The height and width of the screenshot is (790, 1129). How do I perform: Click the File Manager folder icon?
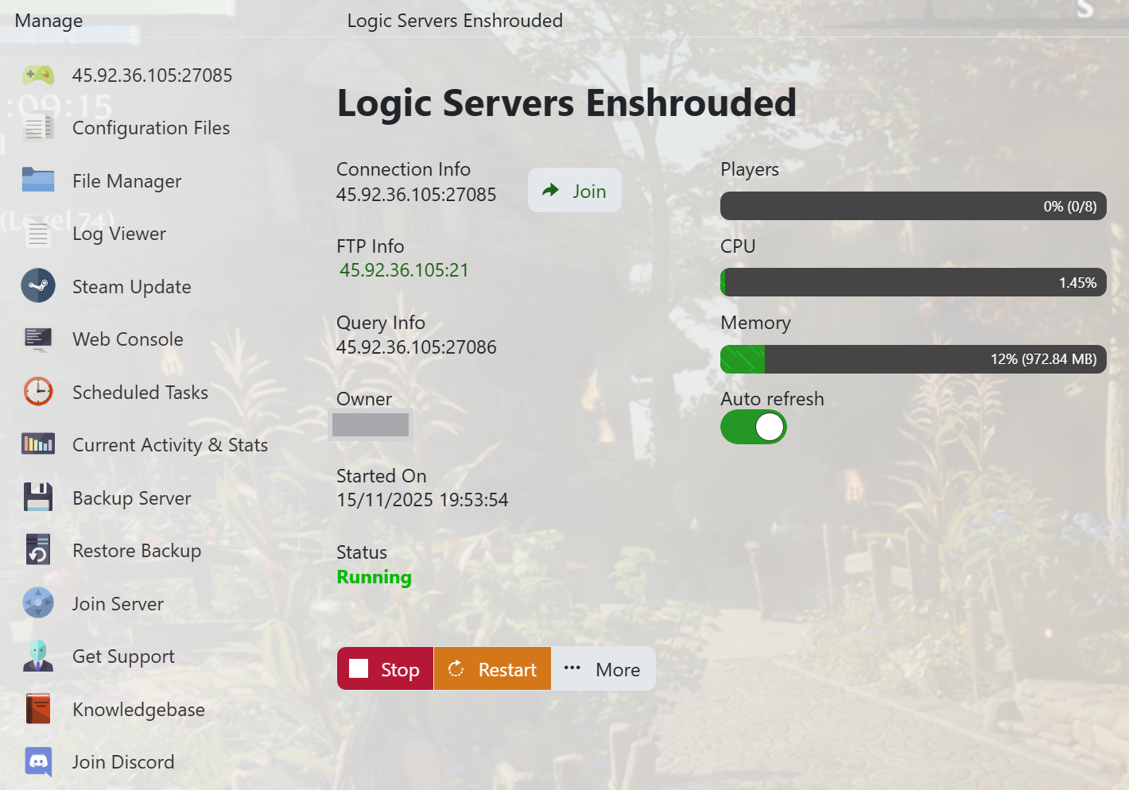pos(37,180)
